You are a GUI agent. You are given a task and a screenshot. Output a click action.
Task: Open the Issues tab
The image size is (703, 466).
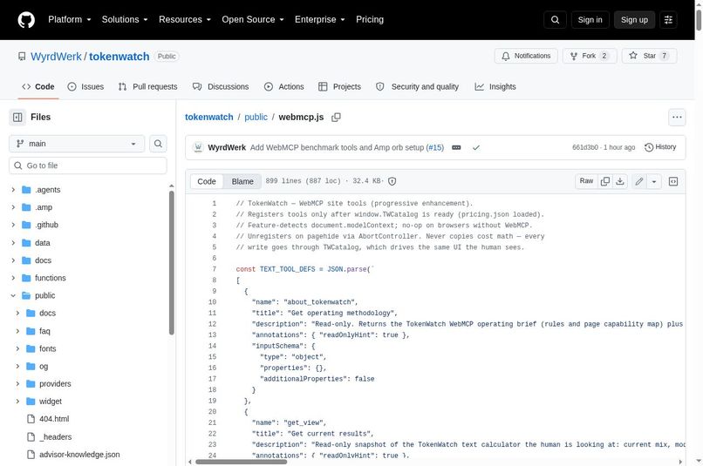click(x=85, y=87)
